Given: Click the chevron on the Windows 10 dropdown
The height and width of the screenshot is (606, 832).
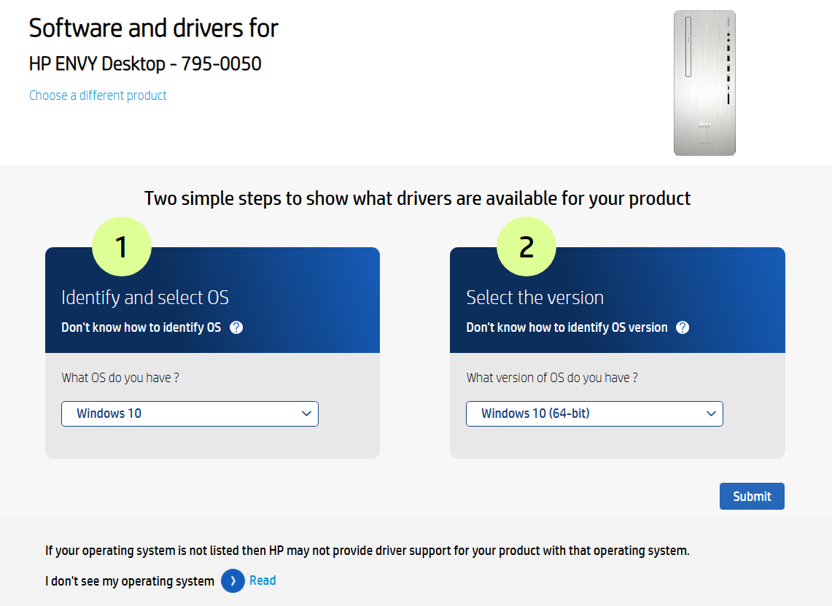Looking at the screenshot, I should [x=306, y=413].
